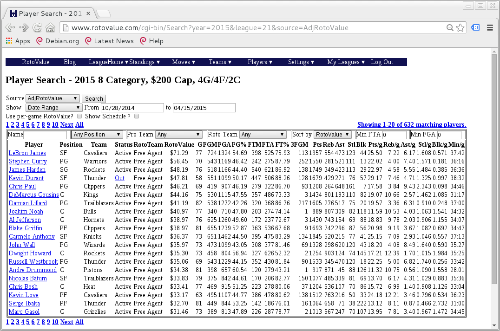Reload the page
This screenshot has width=500, height=331.
click(37, 28)
